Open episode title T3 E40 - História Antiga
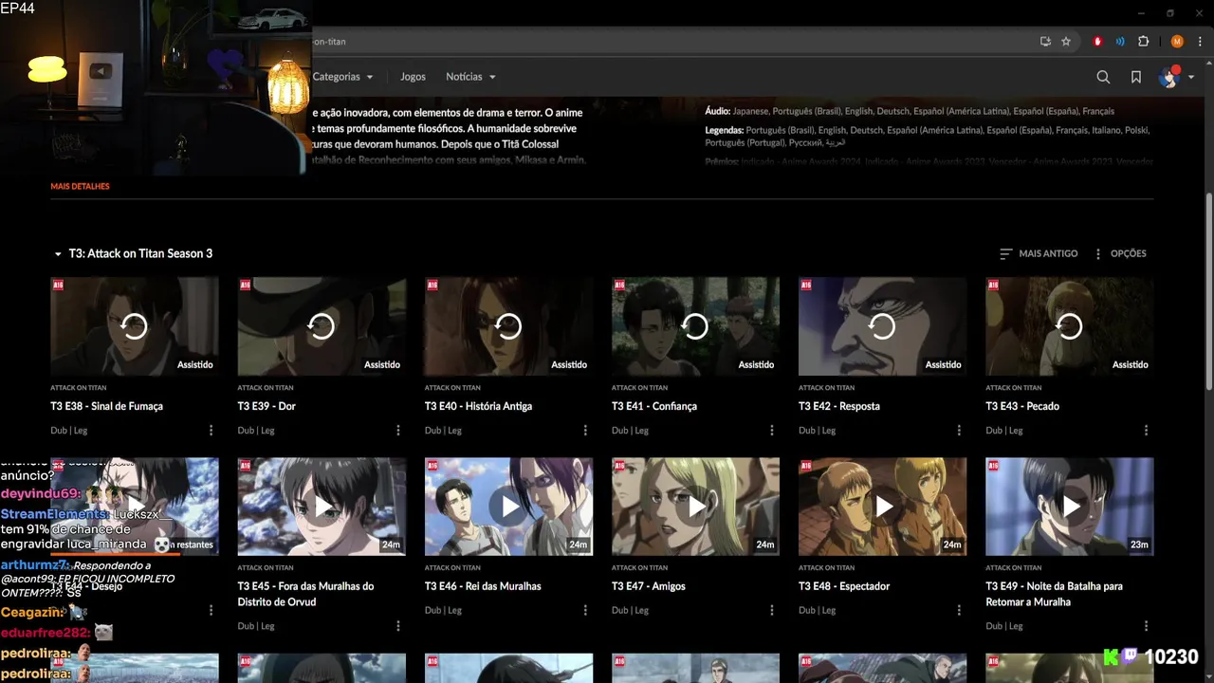Image resolution: width=1214 pixels, height=683 pixels. click(478, 406)
